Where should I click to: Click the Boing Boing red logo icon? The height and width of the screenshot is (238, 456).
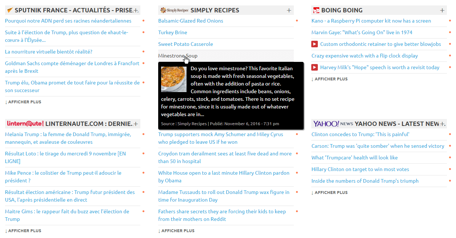coord(316,10)
